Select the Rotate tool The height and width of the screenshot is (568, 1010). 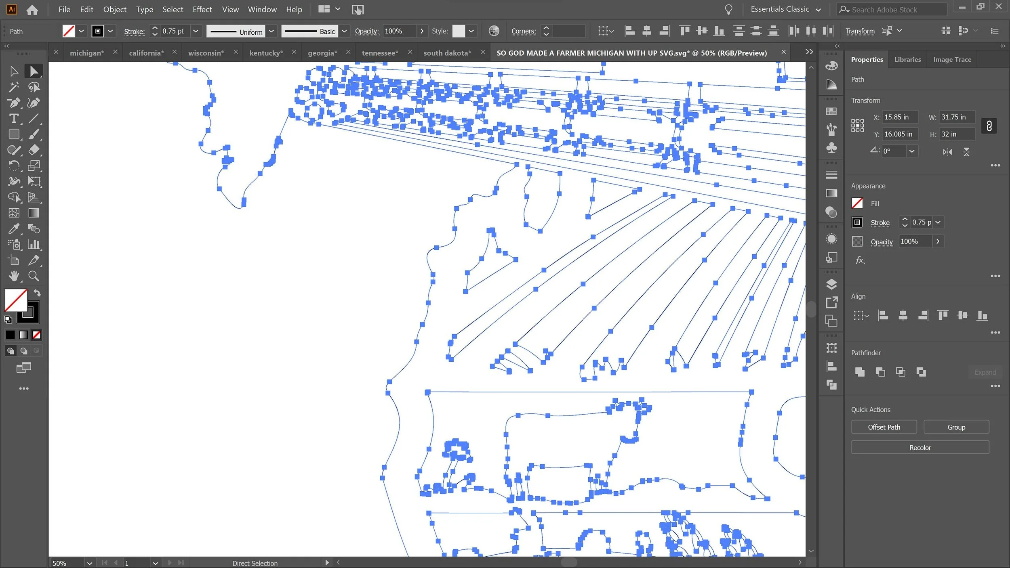[14, 166]
